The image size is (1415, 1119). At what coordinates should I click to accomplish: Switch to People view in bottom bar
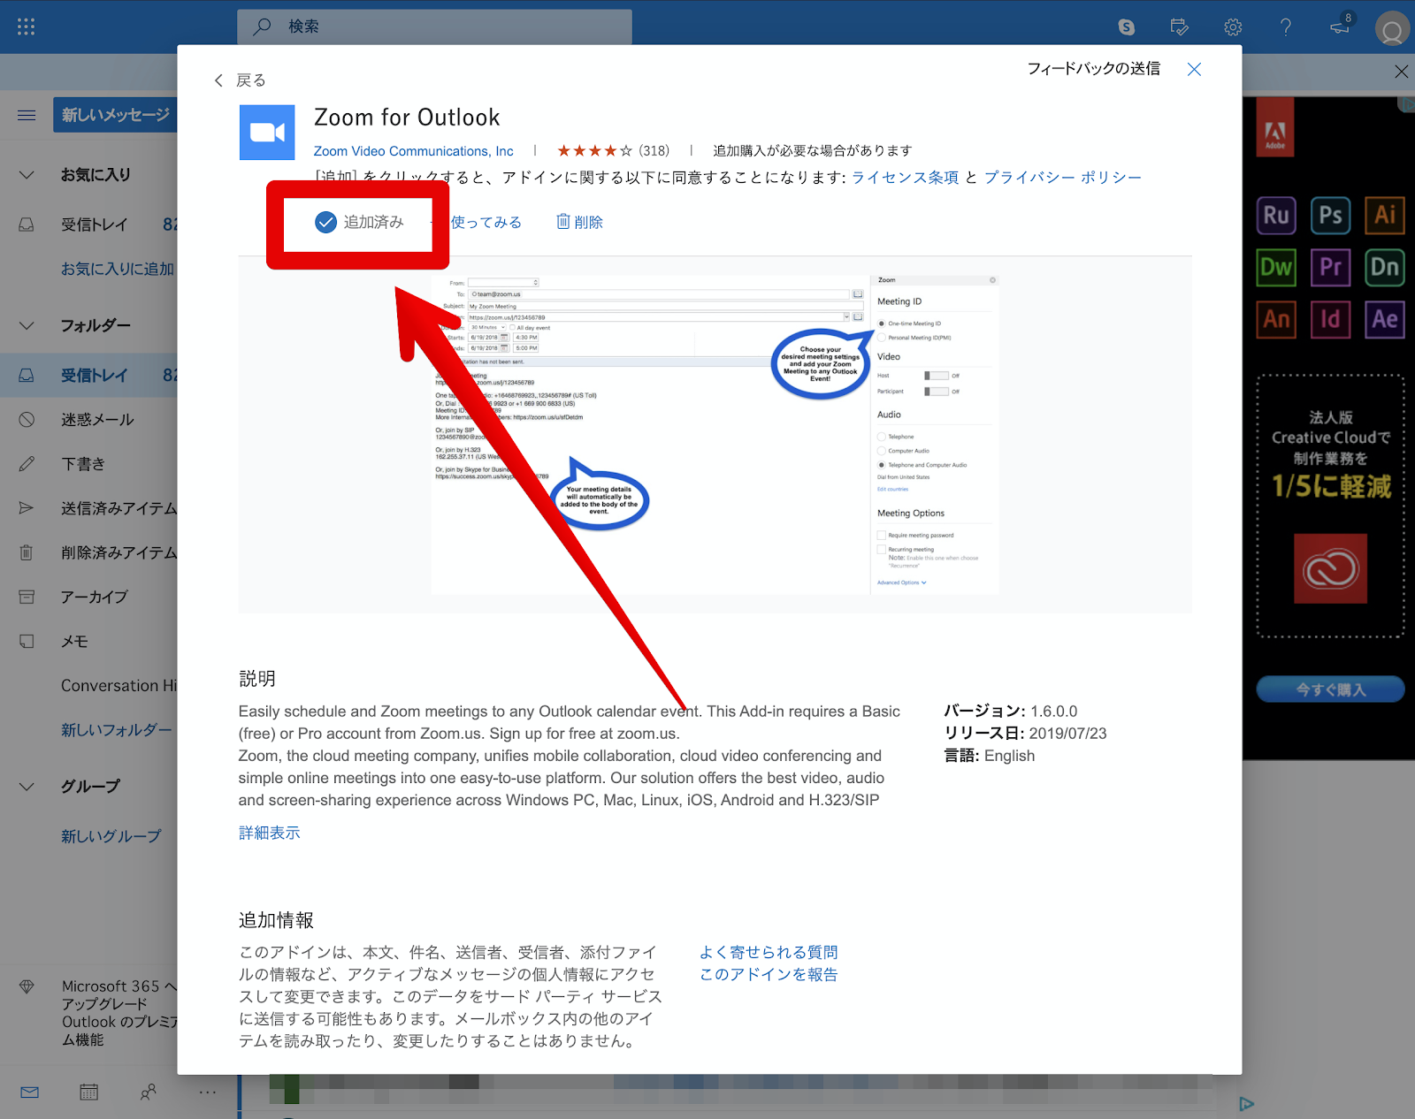tap(149, 1092)
